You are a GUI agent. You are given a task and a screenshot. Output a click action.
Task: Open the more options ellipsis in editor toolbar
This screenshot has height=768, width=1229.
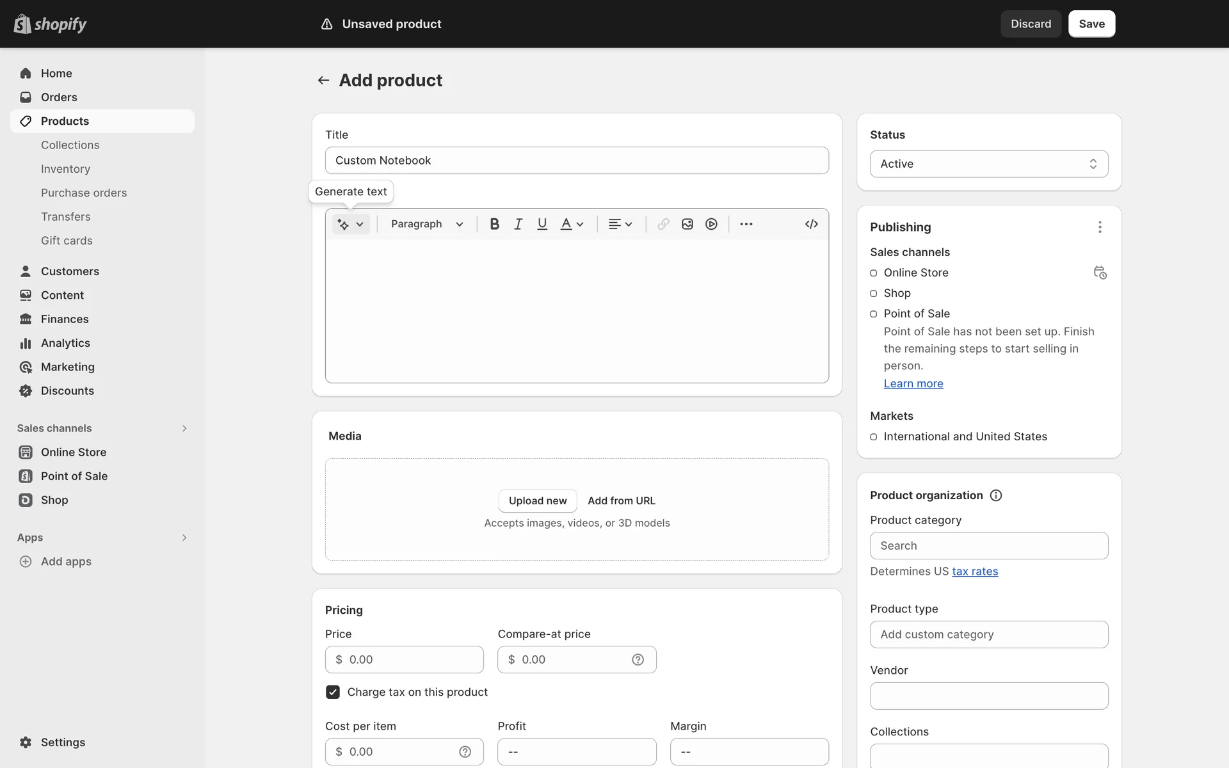[746, 224]
